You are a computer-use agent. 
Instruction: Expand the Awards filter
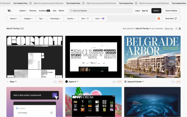(14, 18)
